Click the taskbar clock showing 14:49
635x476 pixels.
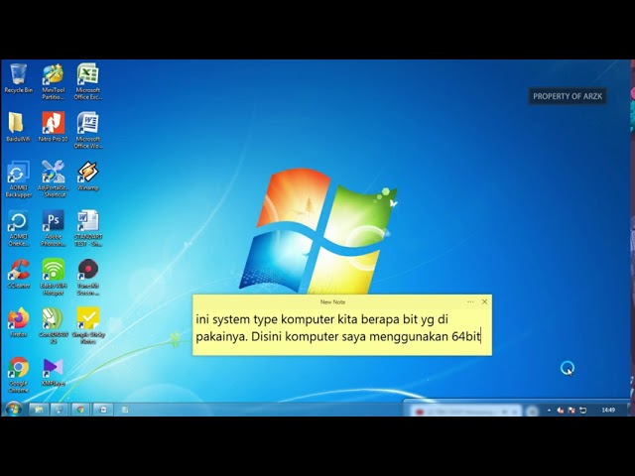pos(608,410)
